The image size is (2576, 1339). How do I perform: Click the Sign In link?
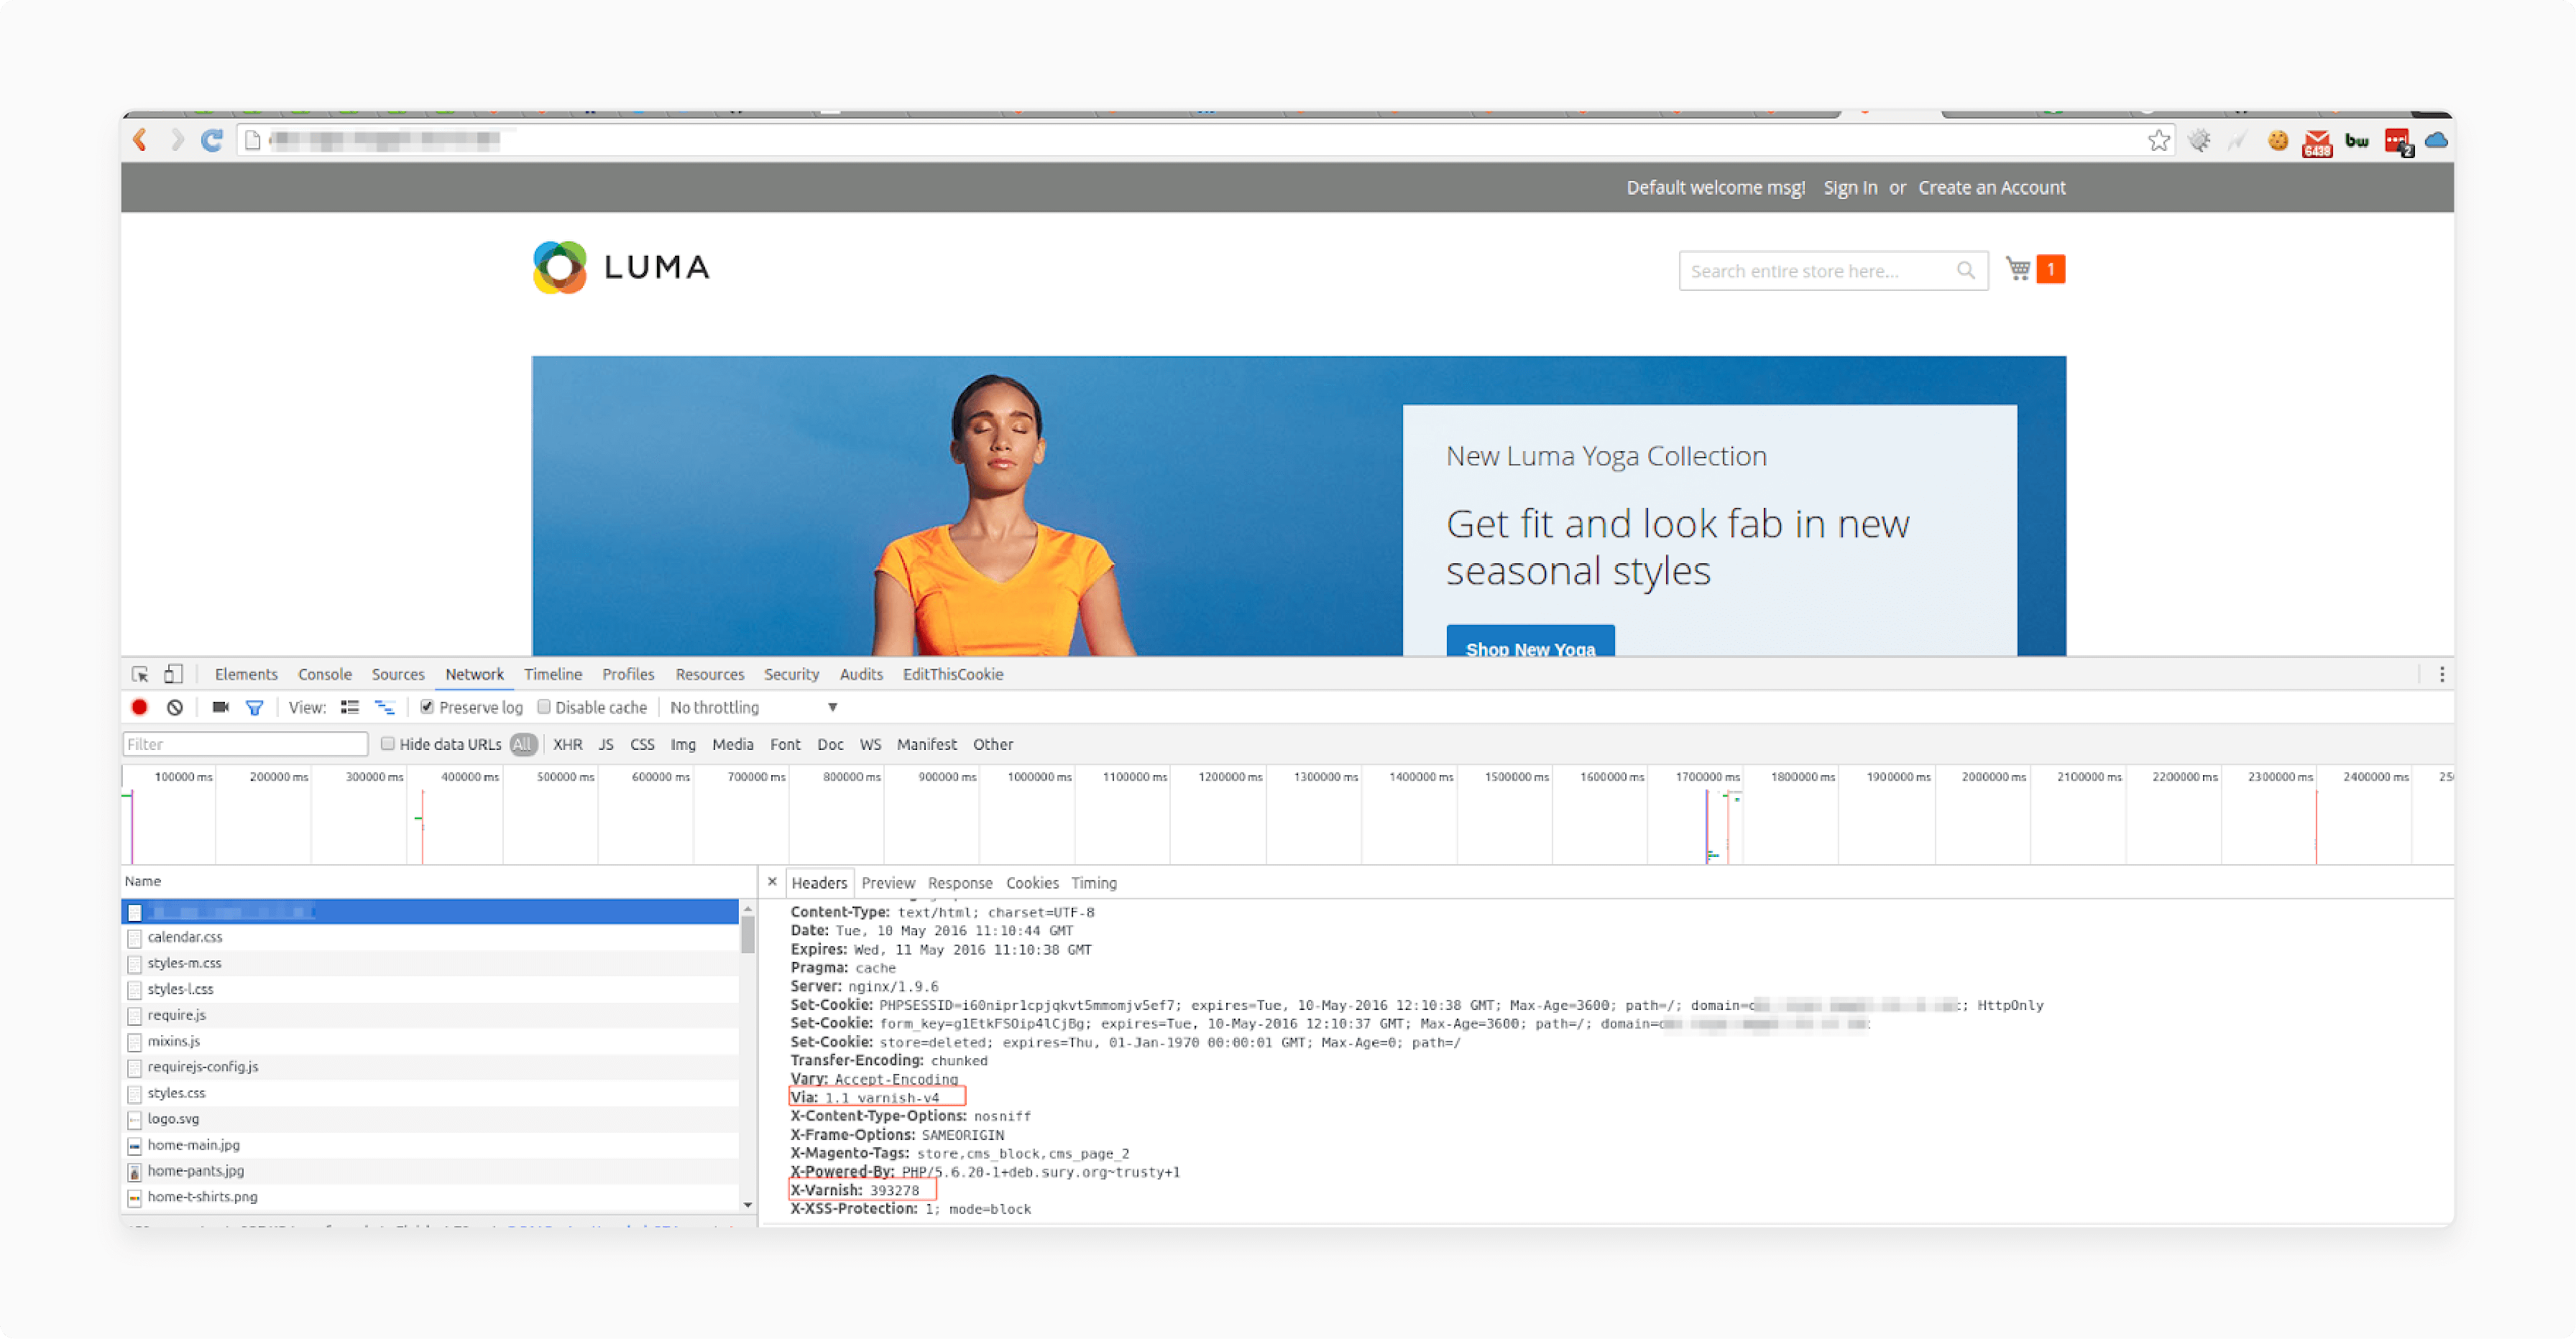coord(1850,188)
